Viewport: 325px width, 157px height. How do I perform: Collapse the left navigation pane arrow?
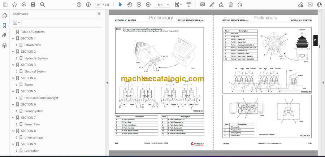[107, 83]
